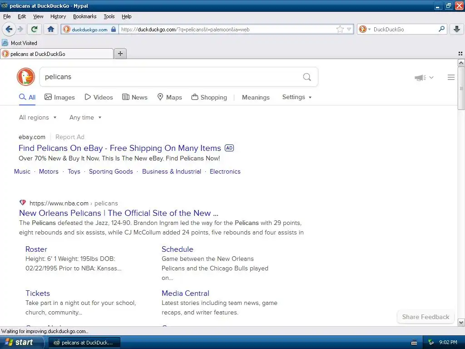Click the search magnifier in the DuckDuckGo box
The width and height of the screenshot is (465, 349).
tap(307, 77)
